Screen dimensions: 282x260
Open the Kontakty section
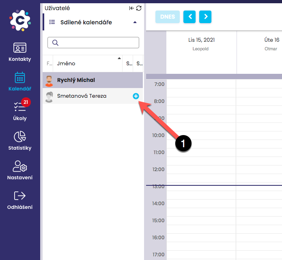coord(20,52)
